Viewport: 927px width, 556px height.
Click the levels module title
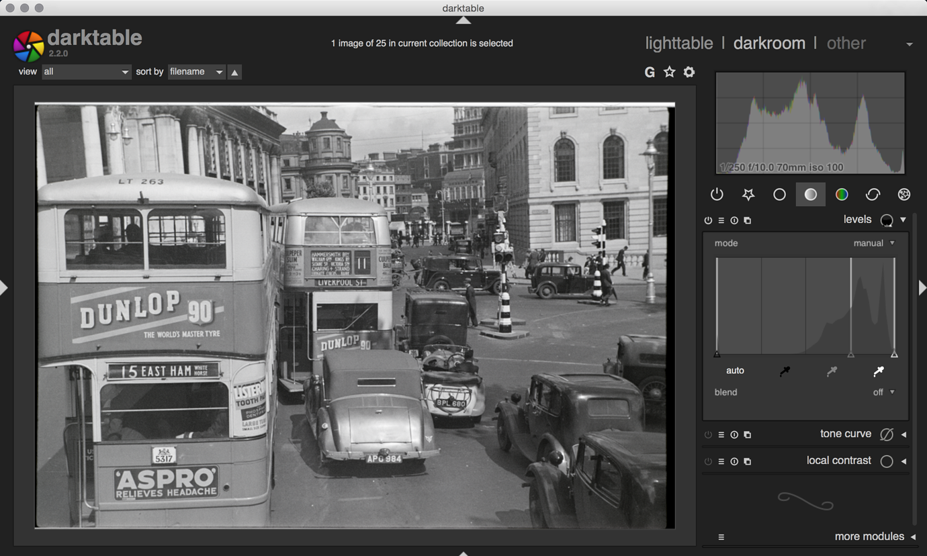point(857,220)
